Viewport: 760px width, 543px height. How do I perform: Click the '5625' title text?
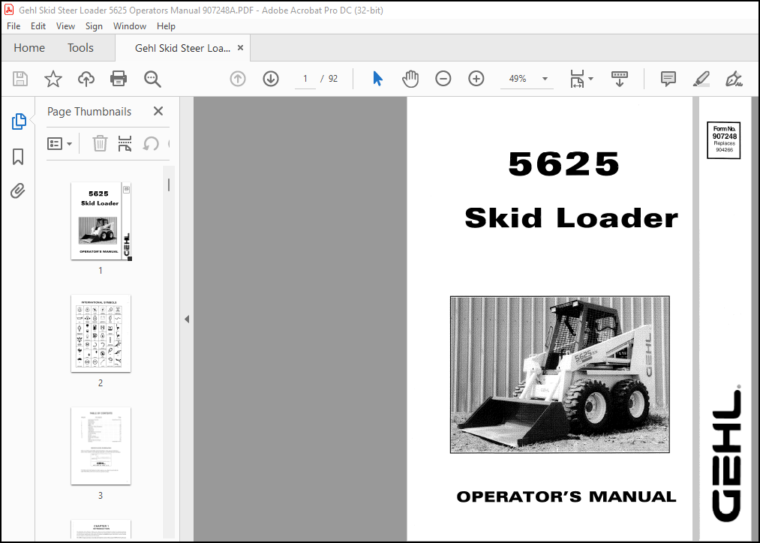(x=563, y=163)
